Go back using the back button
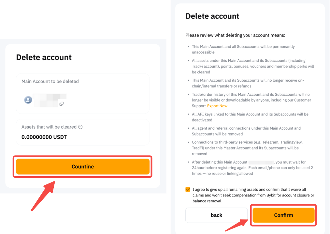 pyautogui.click(x=216, y=215)
